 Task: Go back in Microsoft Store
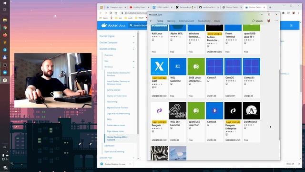151,21
